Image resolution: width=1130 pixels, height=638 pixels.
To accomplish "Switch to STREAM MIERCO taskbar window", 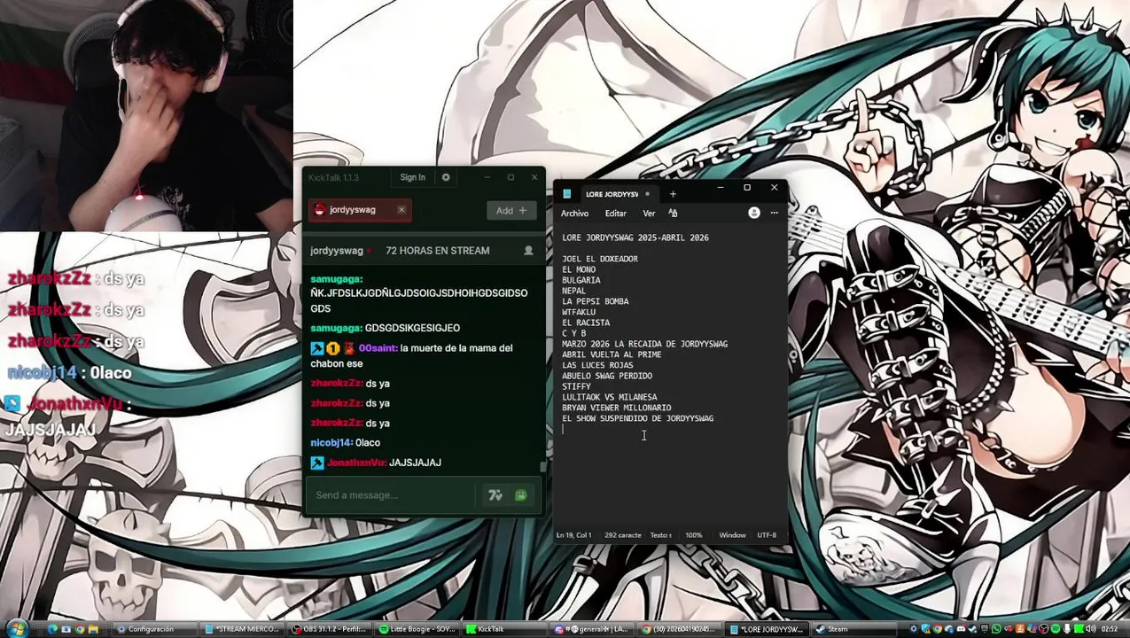I will pyautogui.click(x=242, y=629).
